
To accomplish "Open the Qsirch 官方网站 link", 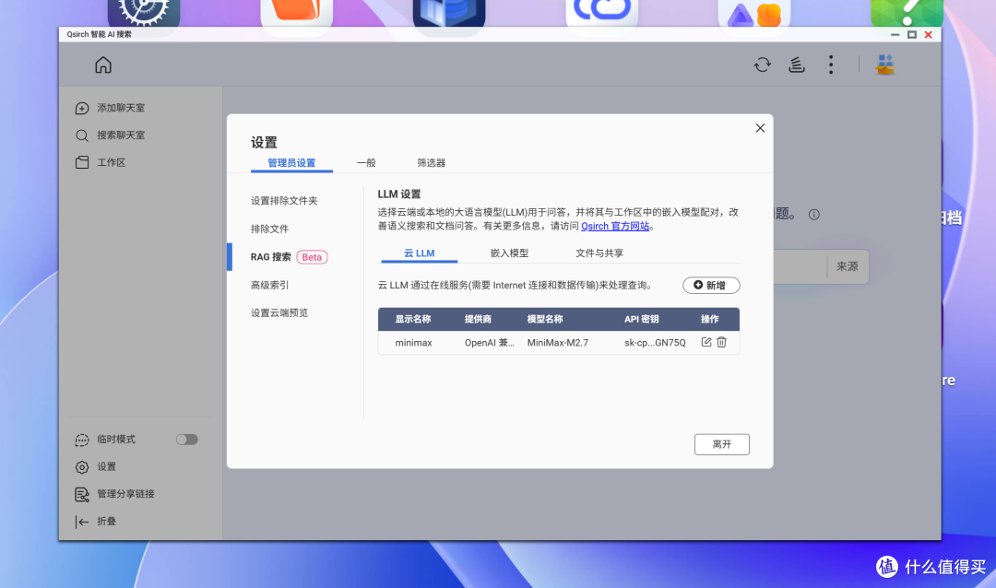I will (615, 226).
